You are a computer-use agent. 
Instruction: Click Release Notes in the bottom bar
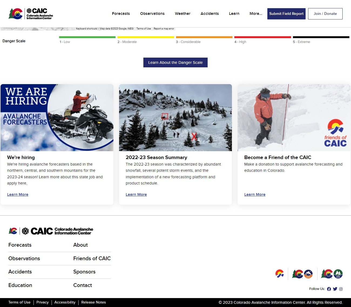click(x=93, y=302)
